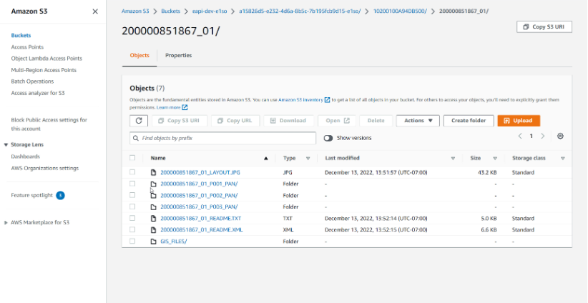Click the file icon of LAYOUT.JPG row

[x=153, y=172]
